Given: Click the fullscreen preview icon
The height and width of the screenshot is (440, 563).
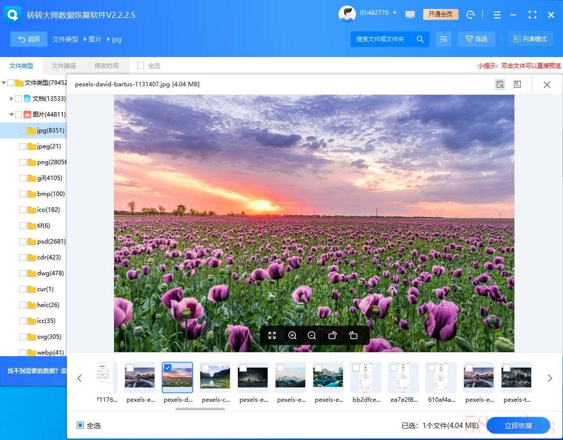Looking at the screenshot, I should point(272,335).
